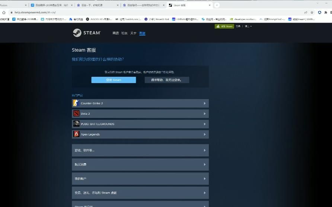Switch to the fusion browser tab
Screen dimensions: 332x207
coord(13,5)
